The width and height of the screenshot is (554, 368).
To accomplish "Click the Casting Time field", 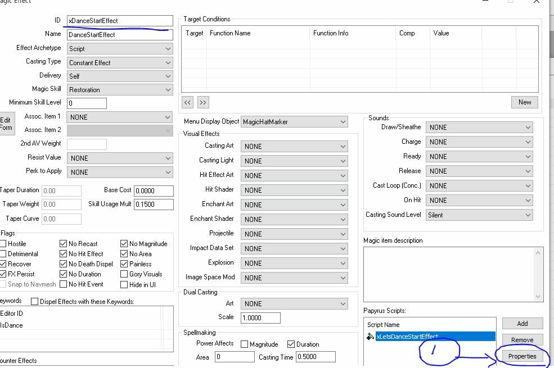I will point(316,357).
